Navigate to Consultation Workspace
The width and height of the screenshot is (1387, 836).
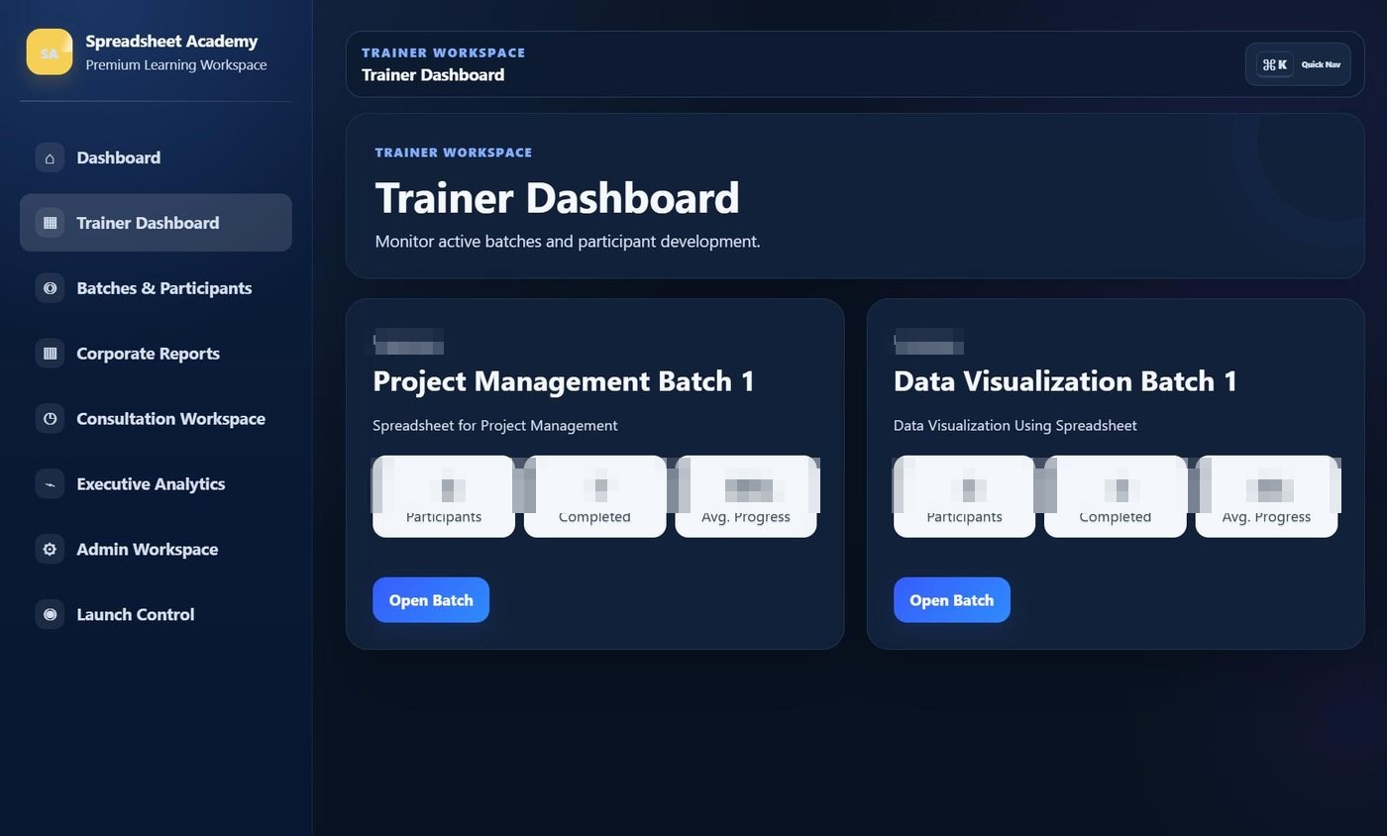tap(156, 419)
